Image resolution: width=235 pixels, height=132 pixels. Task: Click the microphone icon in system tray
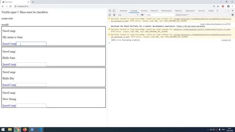pyautogui.click(x=220, y=129)
